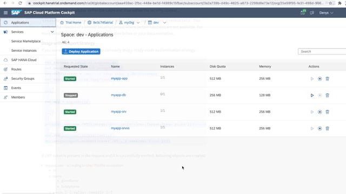
Task: Open Security Groups in sidebar
Action: click(x=23, y=79)
